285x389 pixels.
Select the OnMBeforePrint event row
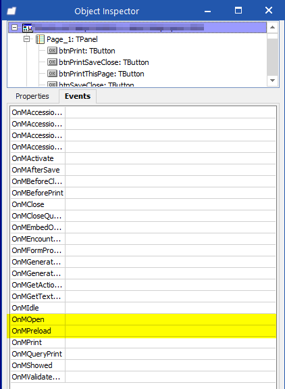tap(143, 193)
